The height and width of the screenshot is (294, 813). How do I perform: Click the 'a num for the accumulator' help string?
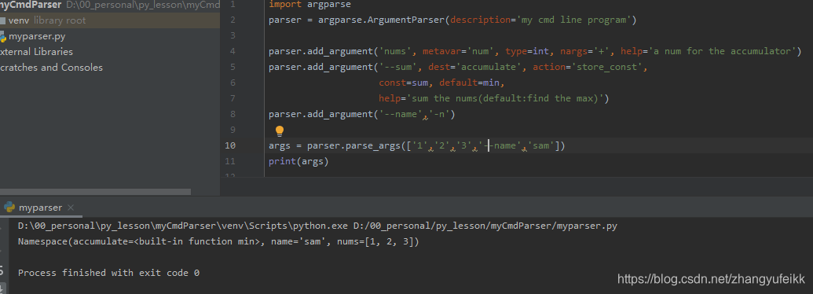(x=722, y=51)
